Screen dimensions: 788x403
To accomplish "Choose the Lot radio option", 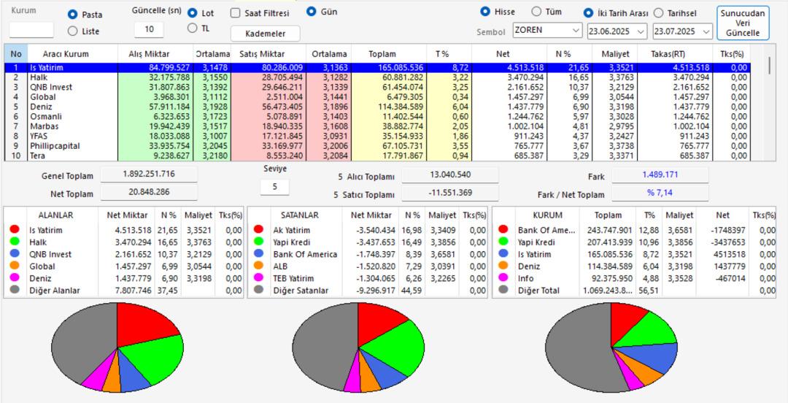I will pyautogui.click(x=192, y=13).
